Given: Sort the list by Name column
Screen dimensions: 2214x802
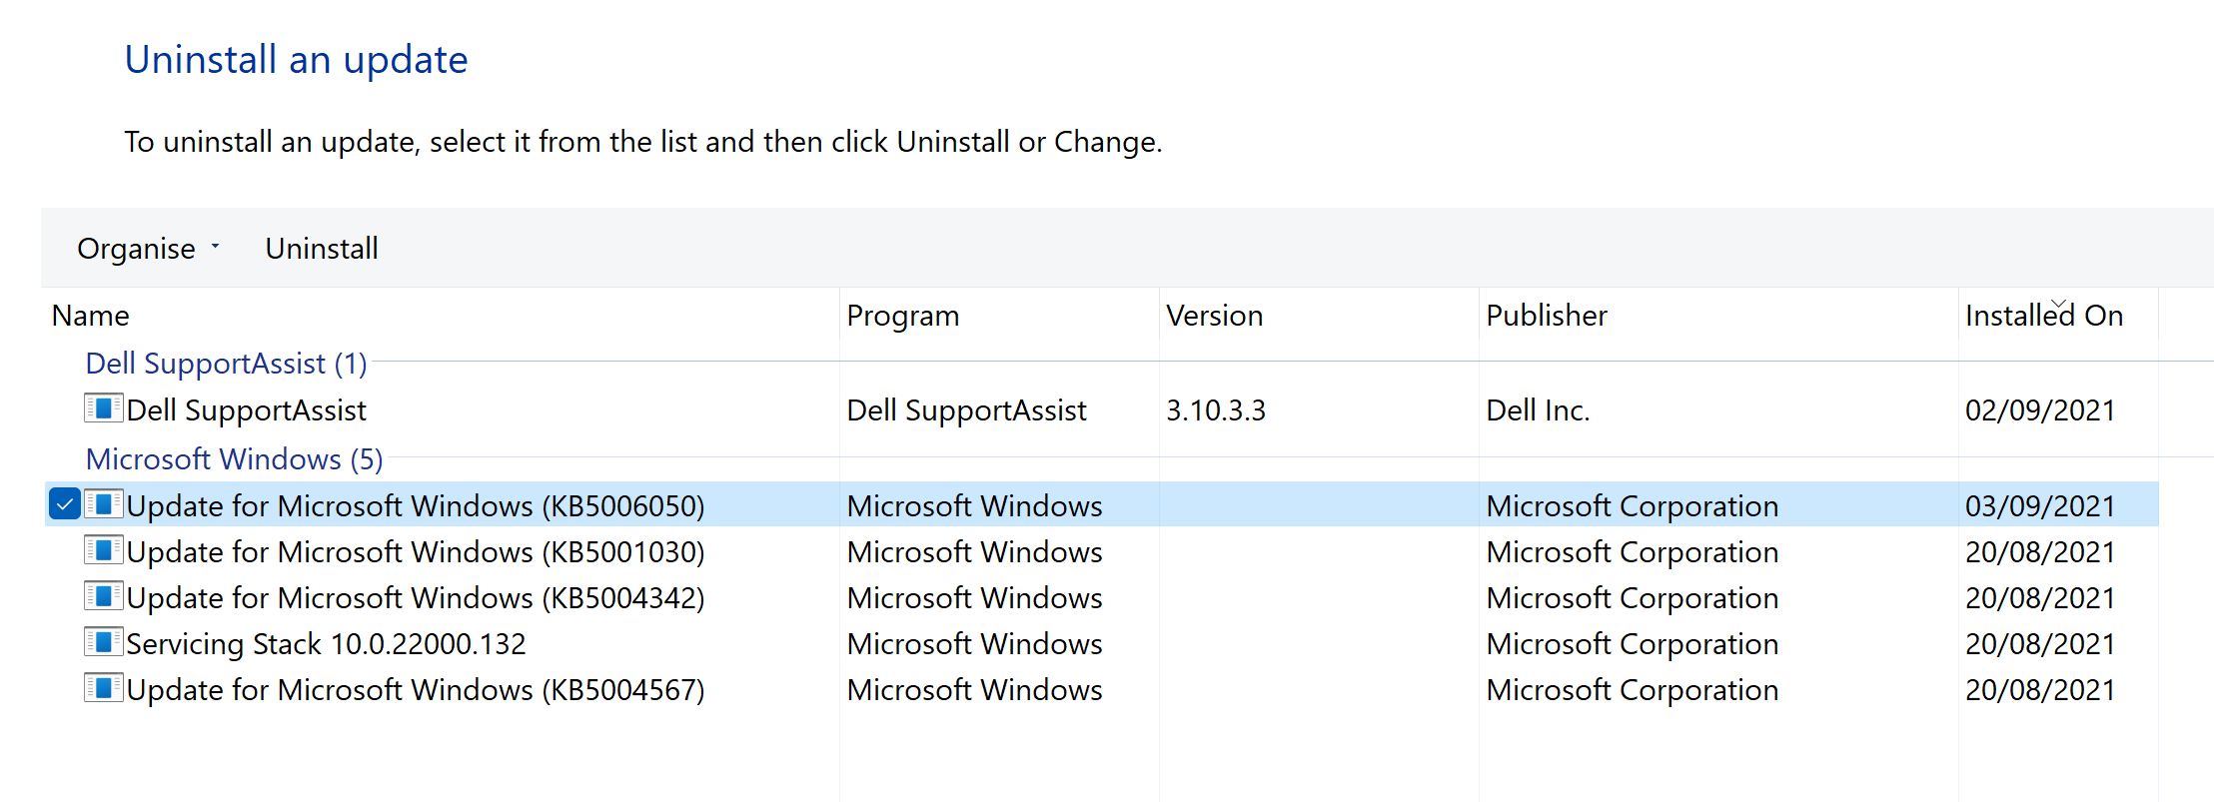Looking at the screenshot, I should [91, 317].
